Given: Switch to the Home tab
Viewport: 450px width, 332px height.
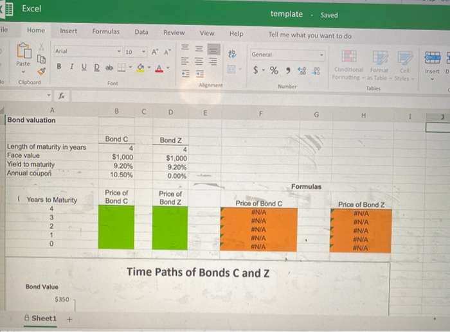Looking at the screenshot, I should 36,30.
